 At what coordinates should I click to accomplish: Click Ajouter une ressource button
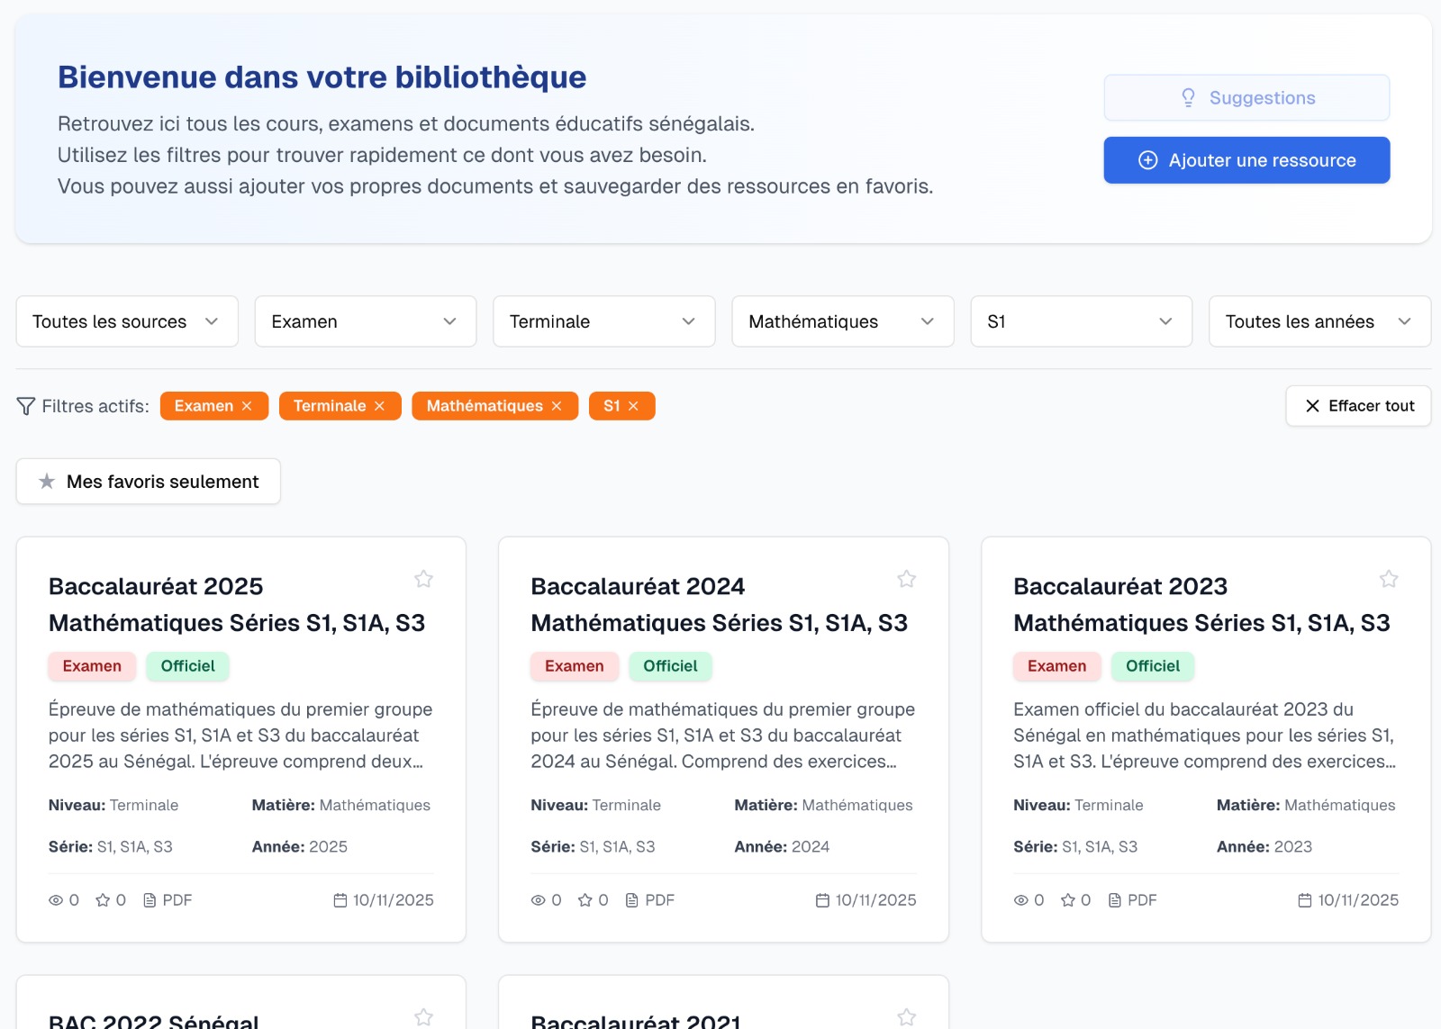1246,160
